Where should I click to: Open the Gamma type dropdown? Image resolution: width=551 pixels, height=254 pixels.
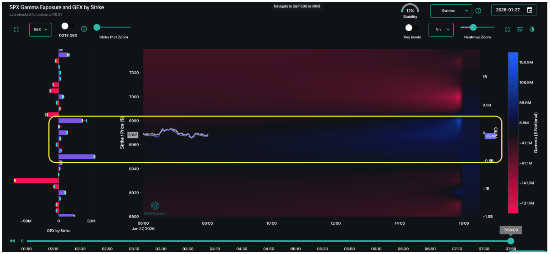(451, 11)
